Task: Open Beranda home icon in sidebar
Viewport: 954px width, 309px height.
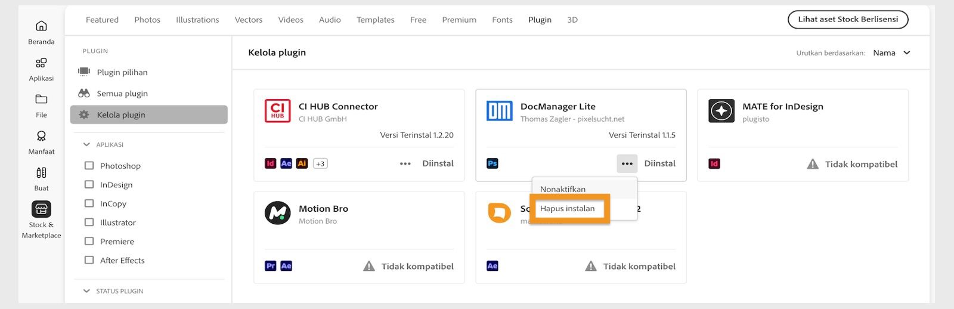Action: pos(41,26)
